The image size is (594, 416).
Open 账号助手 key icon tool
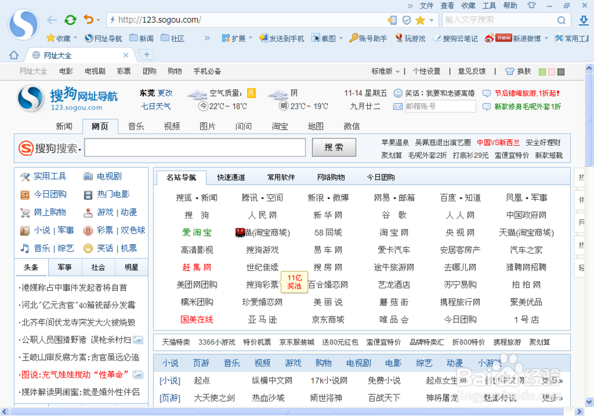click(368, 38)
